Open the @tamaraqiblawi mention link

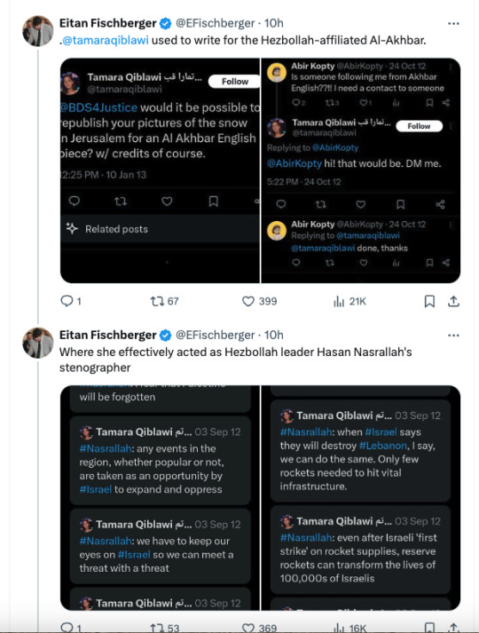tap(106, 40)
